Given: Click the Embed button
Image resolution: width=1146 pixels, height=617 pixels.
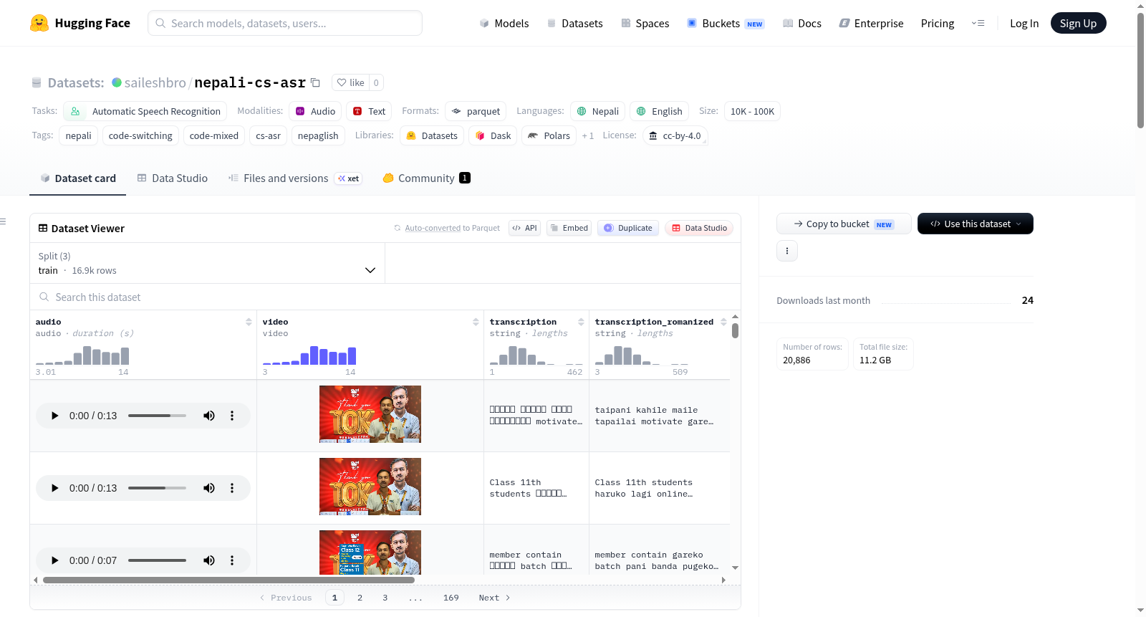Looking at the screenshot, I should (569, 228).
